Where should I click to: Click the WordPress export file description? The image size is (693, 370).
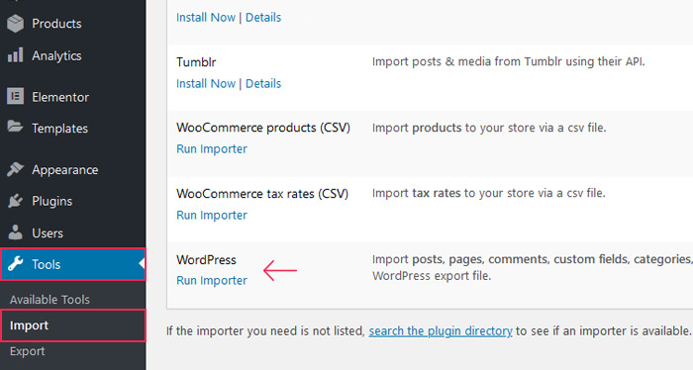pyautogui.click(x=533, y=267)
